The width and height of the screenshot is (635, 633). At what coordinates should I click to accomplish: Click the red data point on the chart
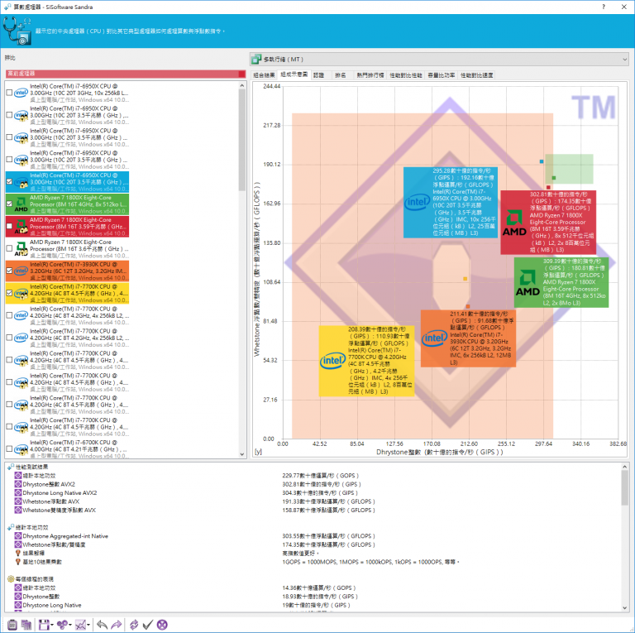(548, 187)
